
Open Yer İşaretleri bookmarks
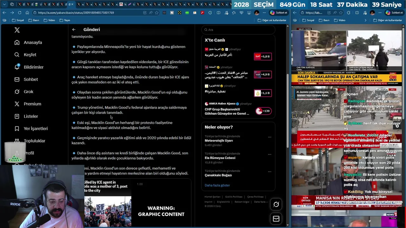point(31,129)
